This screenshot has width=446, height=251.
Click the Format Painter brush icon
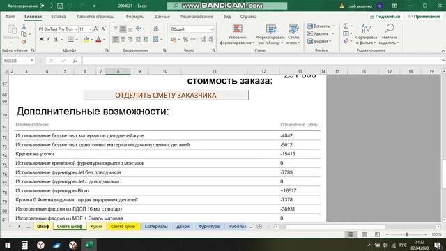24,42
